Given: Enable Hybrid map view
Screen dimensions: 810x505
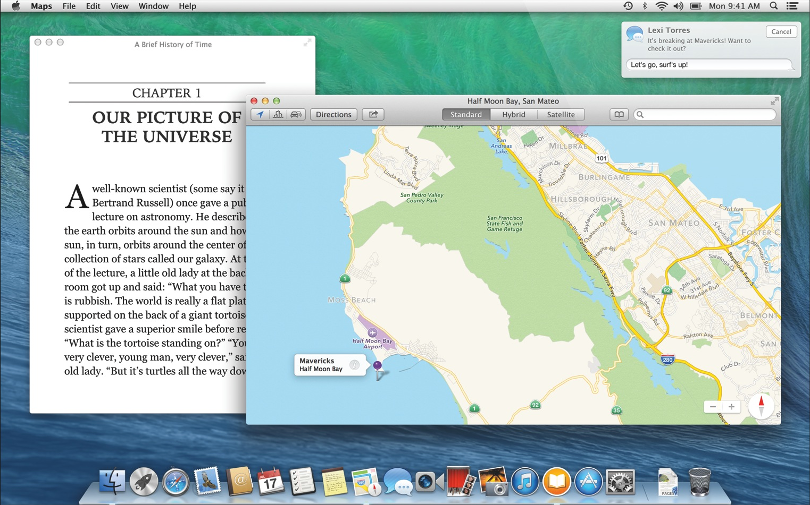Looking at the screenshot, I should click(x=514, y=114).
